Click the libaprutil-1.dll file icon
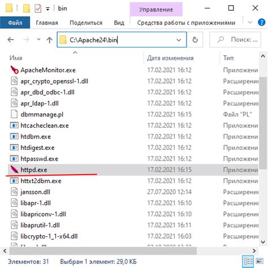This screenshot has width=268, height=268. pos(14,225)
